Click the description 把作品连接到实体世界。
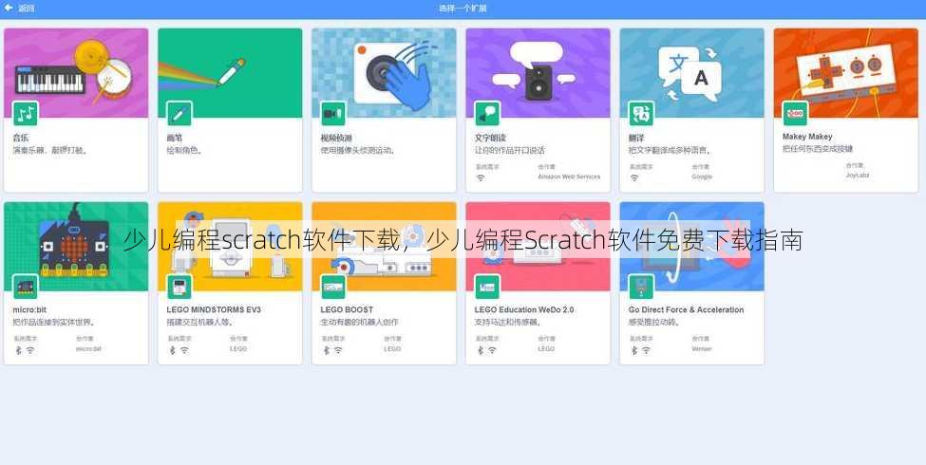The width and height of the screenshot is (926, 465). pos(54,323)
